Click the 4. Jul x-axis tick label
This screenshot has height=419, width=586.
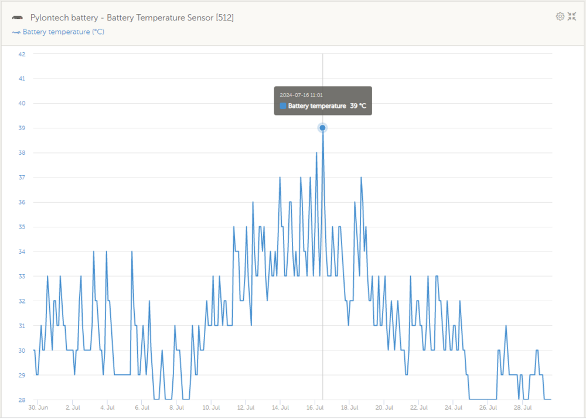[108, 407]
